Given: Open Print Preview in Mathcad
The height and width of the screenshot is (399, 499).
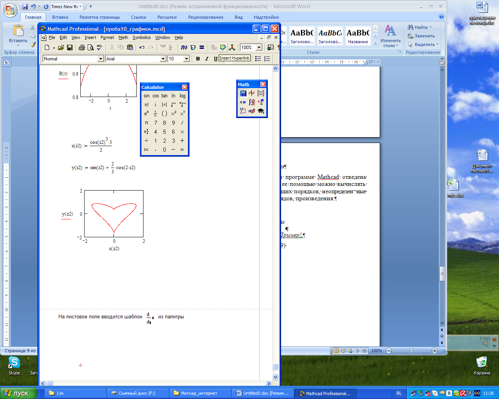Looking at the screenshot, I should point(90,48).
